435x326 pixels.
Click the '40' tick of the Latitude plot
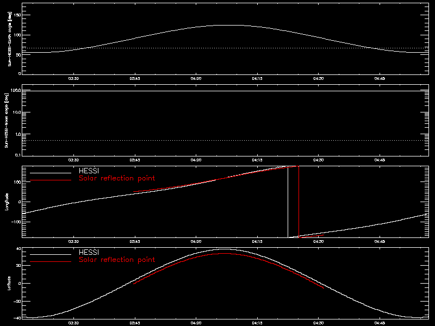click(18, 248)
